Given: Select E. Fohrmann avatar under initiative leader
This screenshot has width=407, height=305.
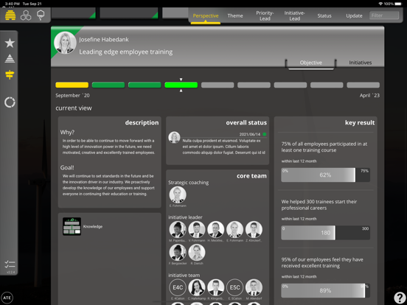Looking at the screenshot, I should 235,230.
